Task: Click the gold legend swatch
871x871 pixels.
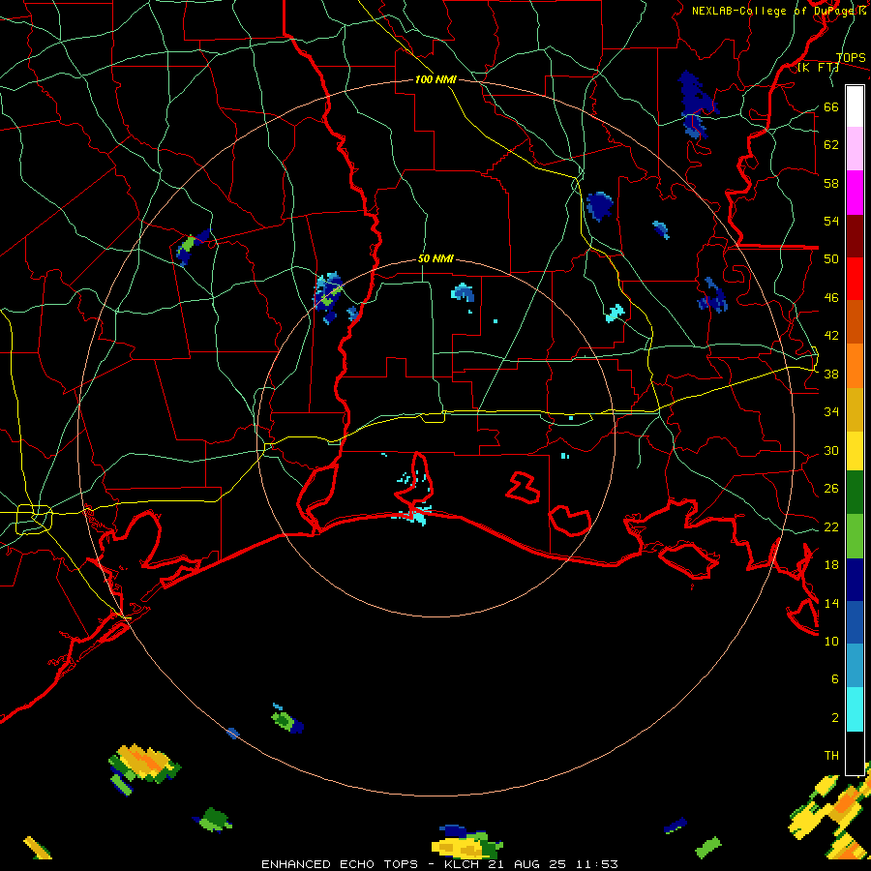Action: click(855, 410)
